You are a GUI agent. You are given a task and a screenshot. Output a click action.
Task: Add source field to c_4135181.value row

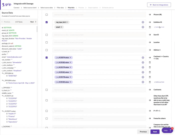143,72
